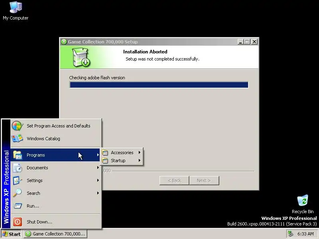
Task: Expand the Settings submenu arrow
Action: click(98, 180)
